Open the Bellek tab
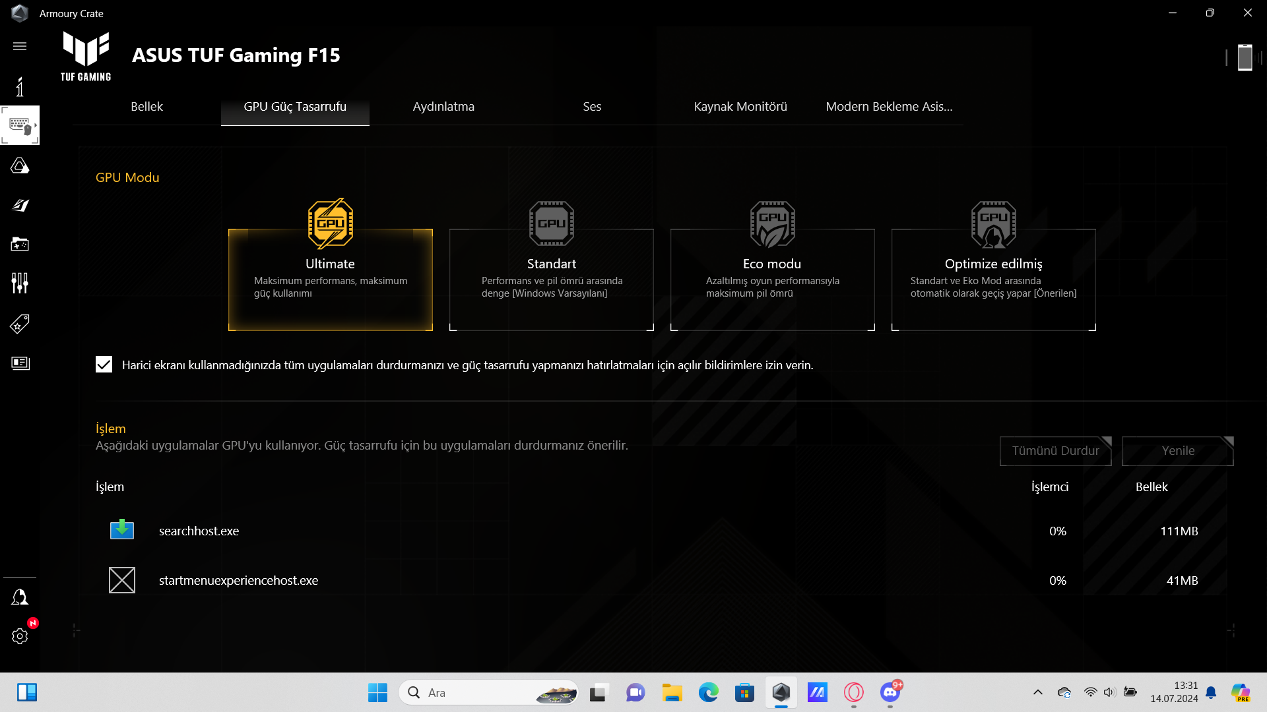The height and width of the screenshot is (712, 1267). pyautogui.click(x=146, y=107)
